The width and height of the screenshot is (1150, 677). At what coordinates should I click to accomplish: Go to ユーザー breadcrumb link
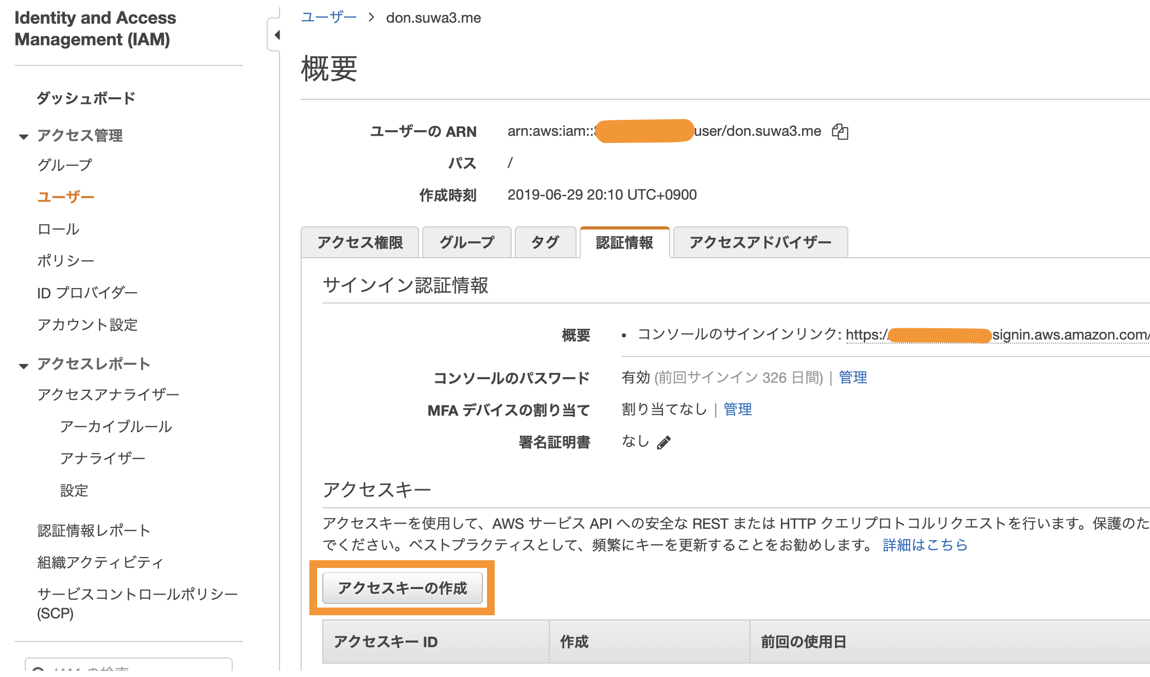pos(329,17)
